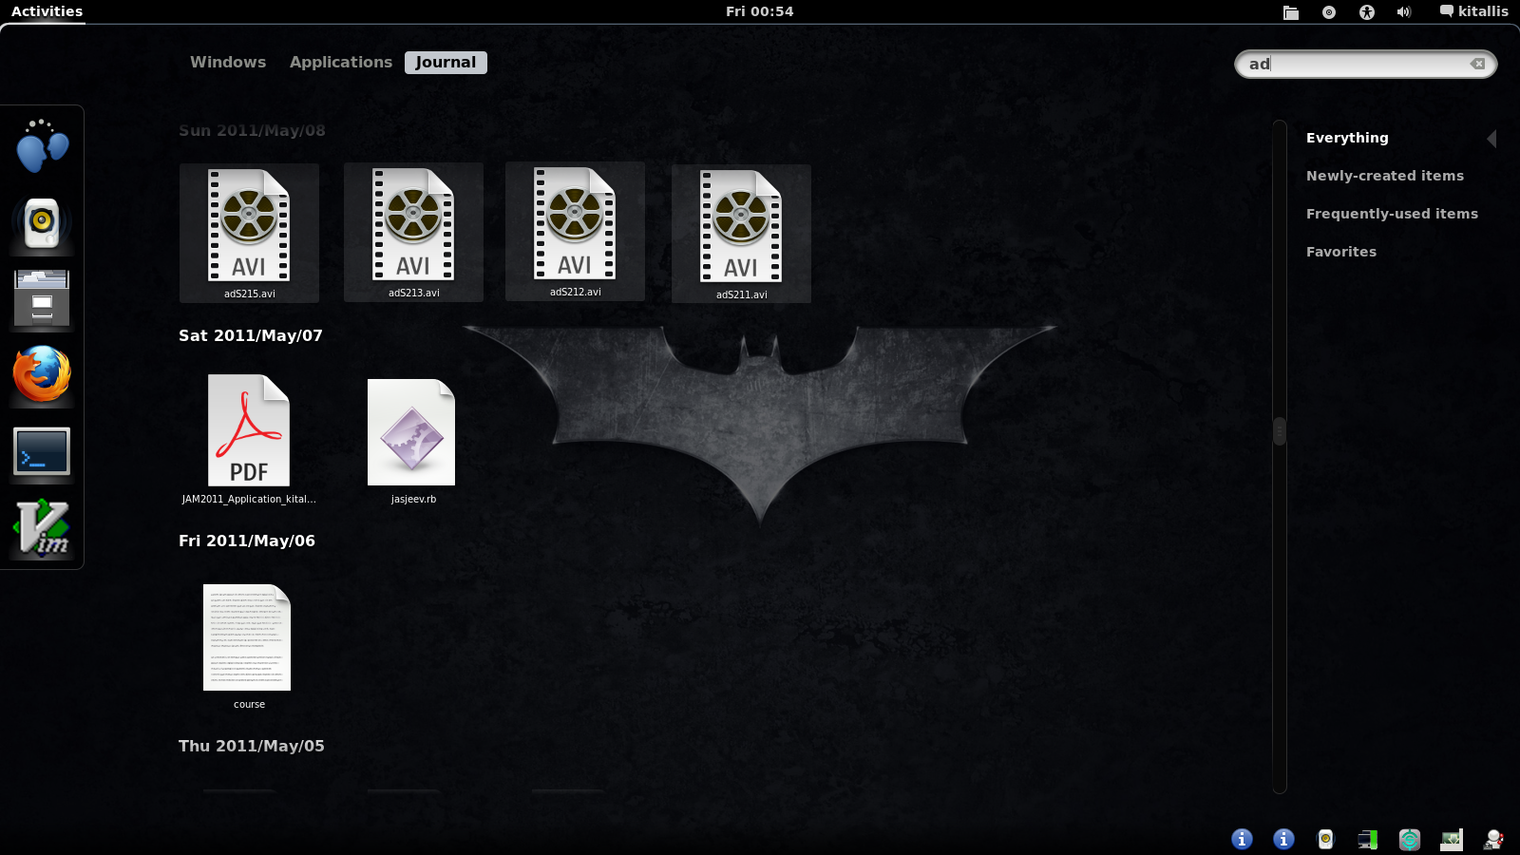Open the adS212.avi video file

(575, 231)
